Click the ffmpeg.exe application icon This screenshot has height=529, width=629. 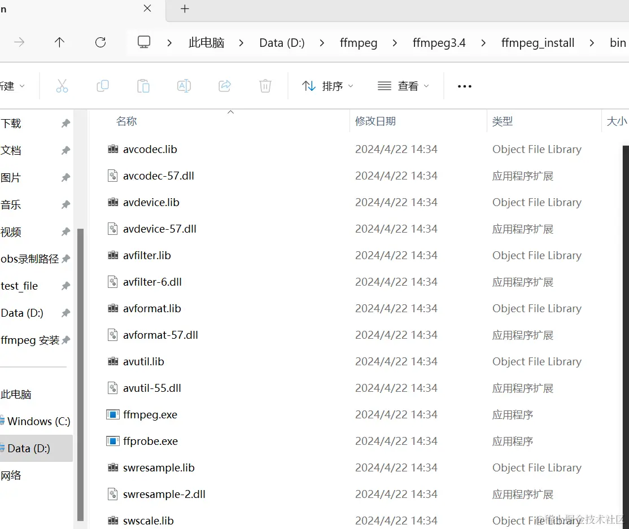point(113,414)
